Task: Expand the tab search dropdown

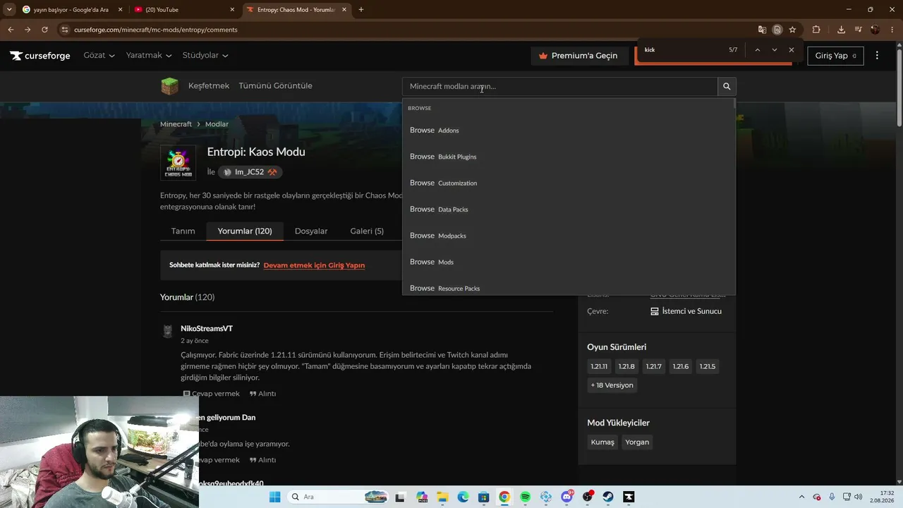Action: point(9,10)
